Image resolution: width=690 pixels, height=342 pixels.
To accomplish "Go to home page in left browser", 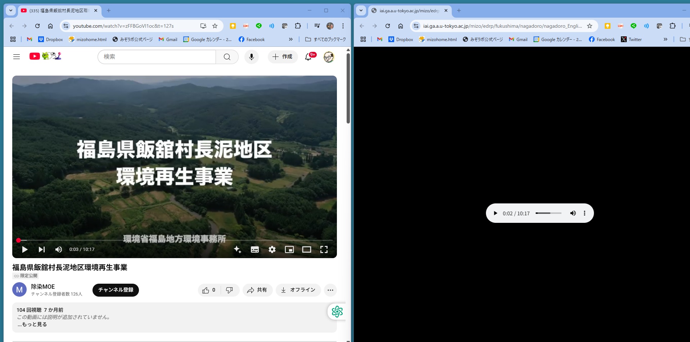I will click(x=50, y=26).
